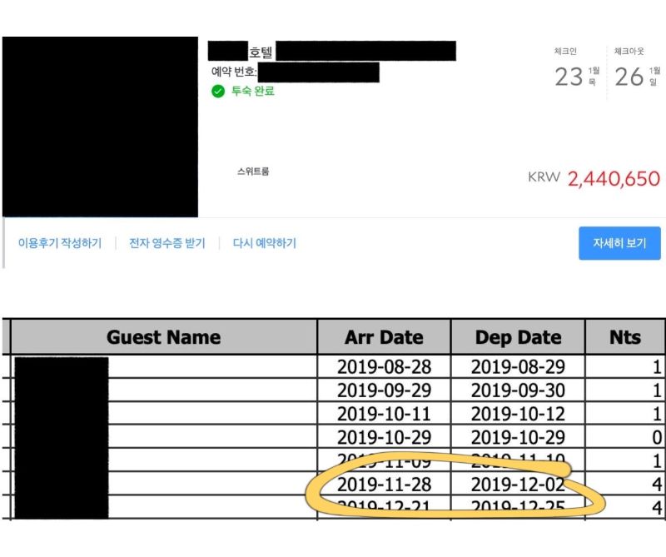Click the Arr Date column header
This screenshot has height=557, width=666.
pos(384,337)
